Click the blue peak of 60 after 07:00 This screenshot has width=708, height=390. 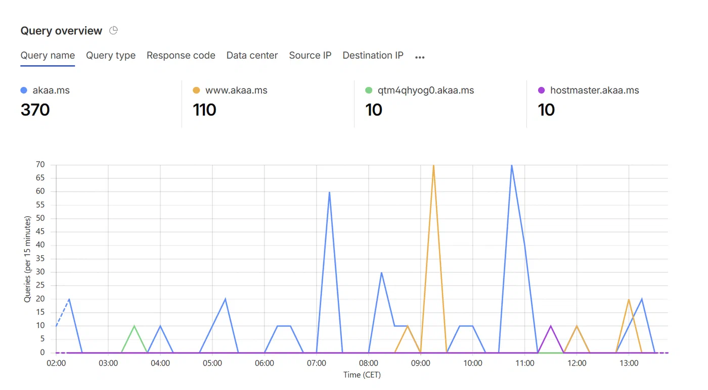tap(329, 192)
